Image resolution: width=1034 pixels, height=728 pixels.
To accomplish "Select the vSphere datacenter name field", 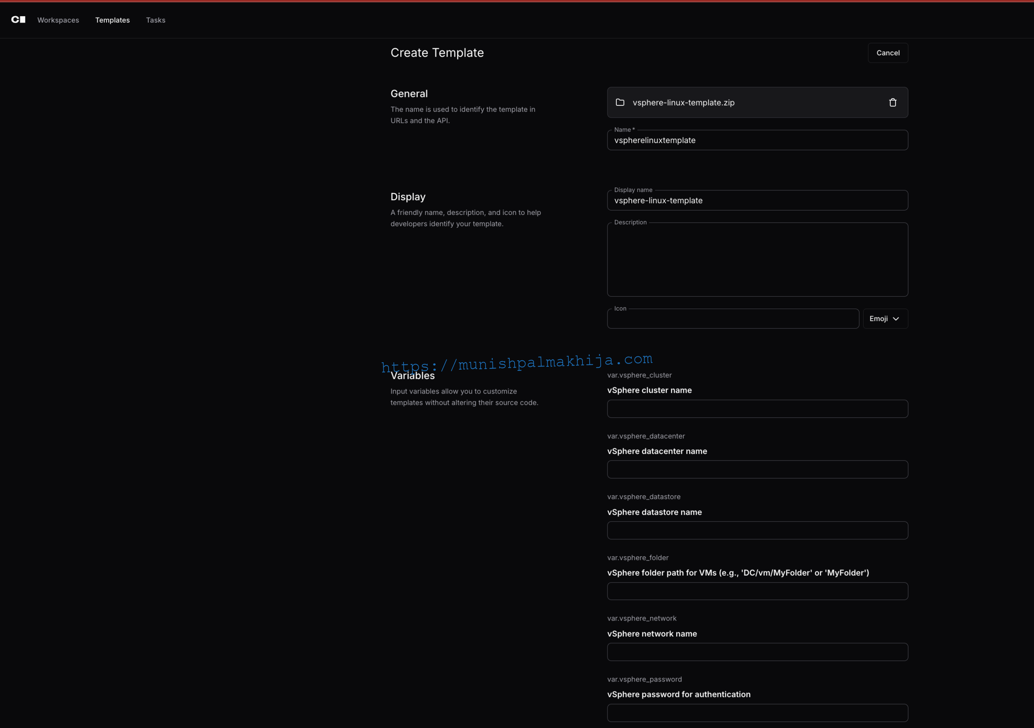I will coord(757,469).
